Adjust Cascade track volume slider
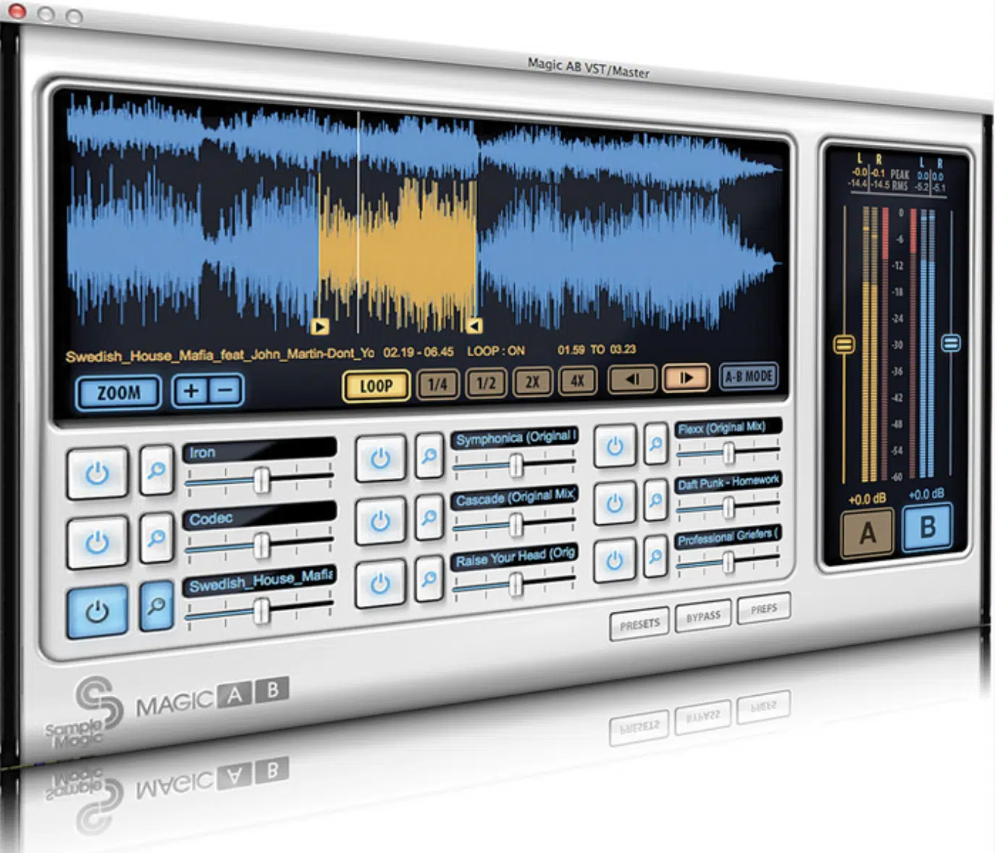The image size is (995, 853). pos(516,524)
